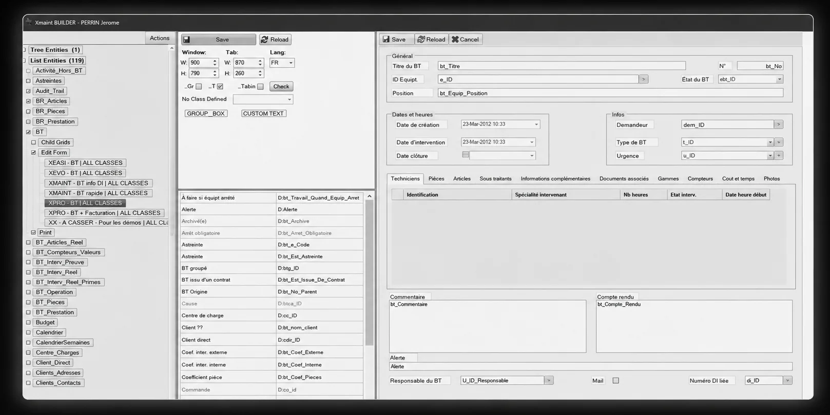Uncheck the _T checkbox
The height and width of the screenshot is (415, 830).
coord(220,87)
